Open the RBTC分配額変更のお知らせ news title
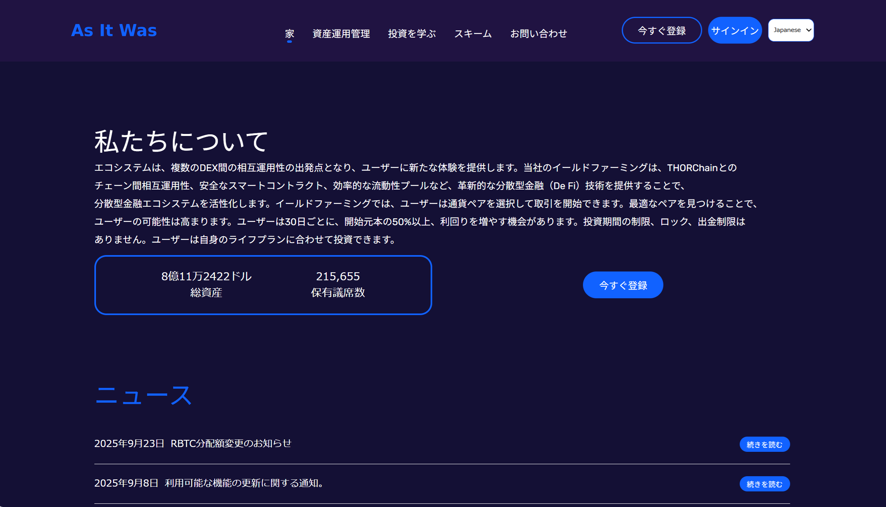886x507 pixels. (231, 443)
